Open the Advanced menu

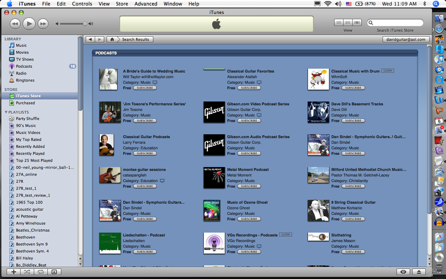click(146, 4)
